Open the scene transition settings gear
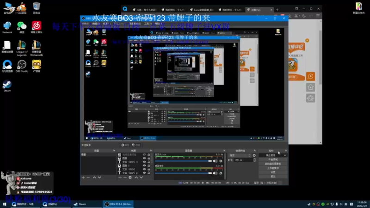 pyautogui.click(x=254, y=155)
